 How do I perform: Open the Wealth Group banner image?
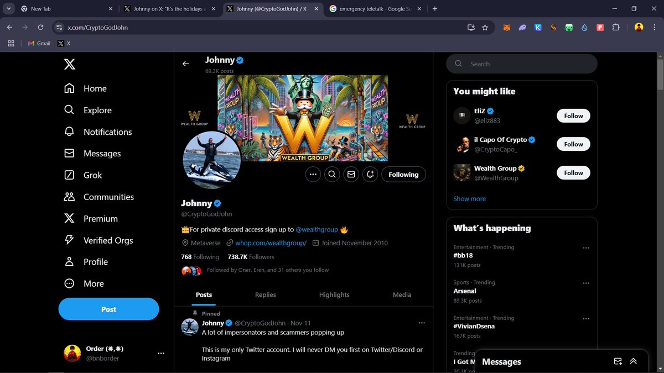pos(303,118)
